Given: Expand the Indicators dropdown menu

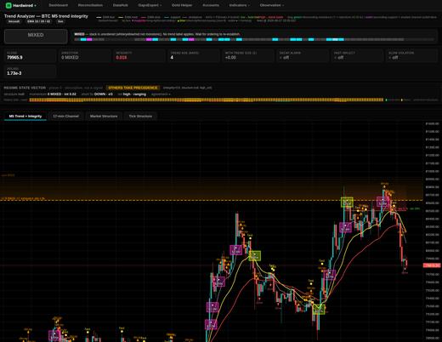Looking at the screenshot, I should (240, 5).
